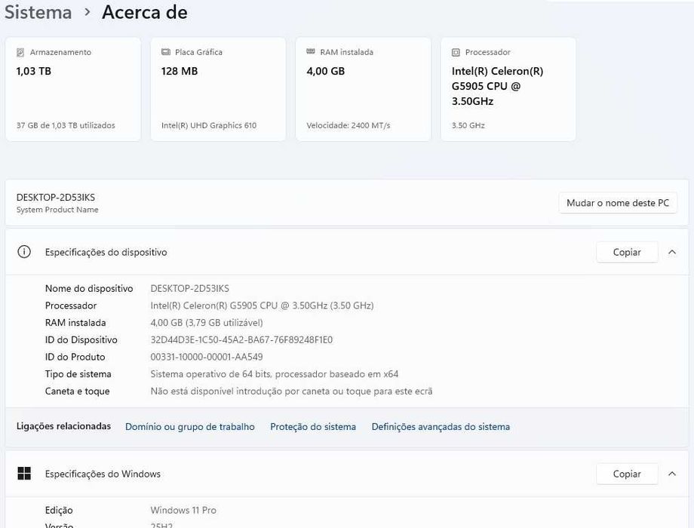Go back to Sistema breadcrumb
This screenshot has width=694, height=528.
pos(38,12)
